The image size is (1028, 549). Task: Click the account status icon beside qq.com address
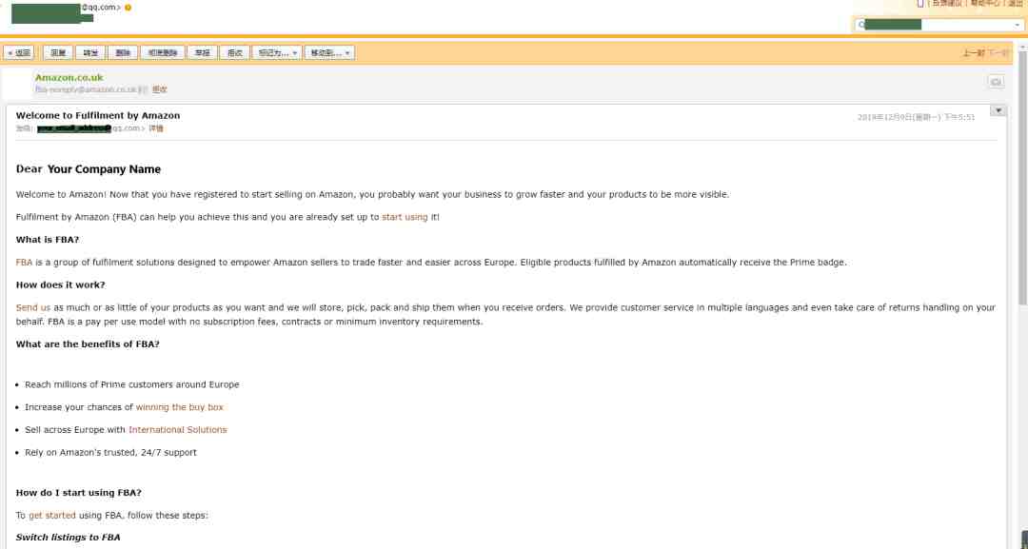point(128,8)
